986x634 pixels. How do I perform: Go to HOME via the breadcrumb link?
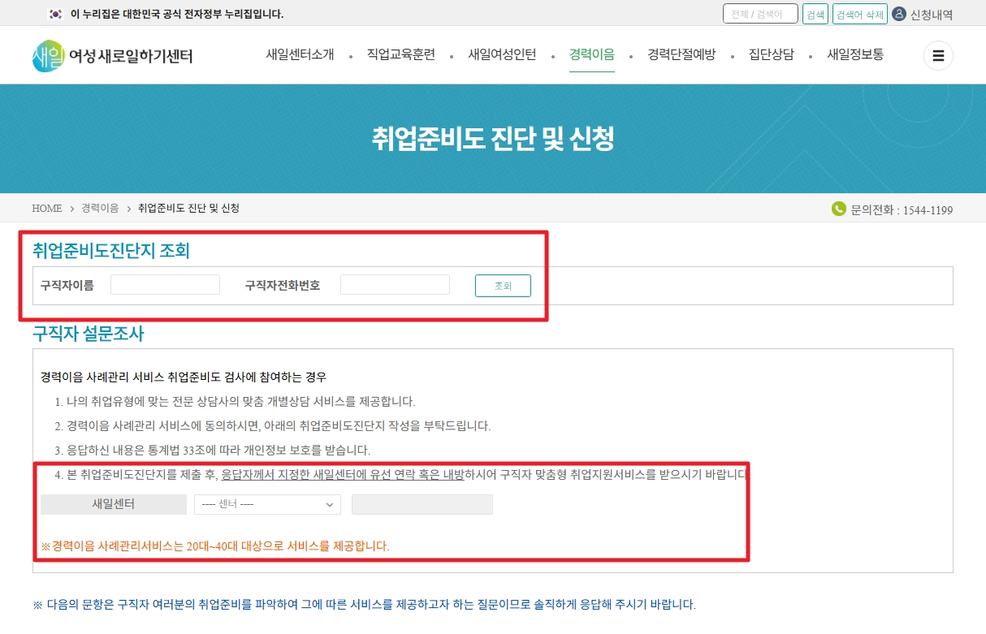point(46,209)
